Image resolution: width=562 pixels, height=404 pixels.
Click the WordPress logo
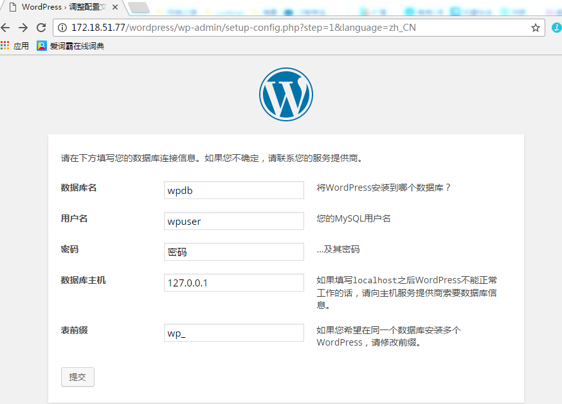point(286,94)
